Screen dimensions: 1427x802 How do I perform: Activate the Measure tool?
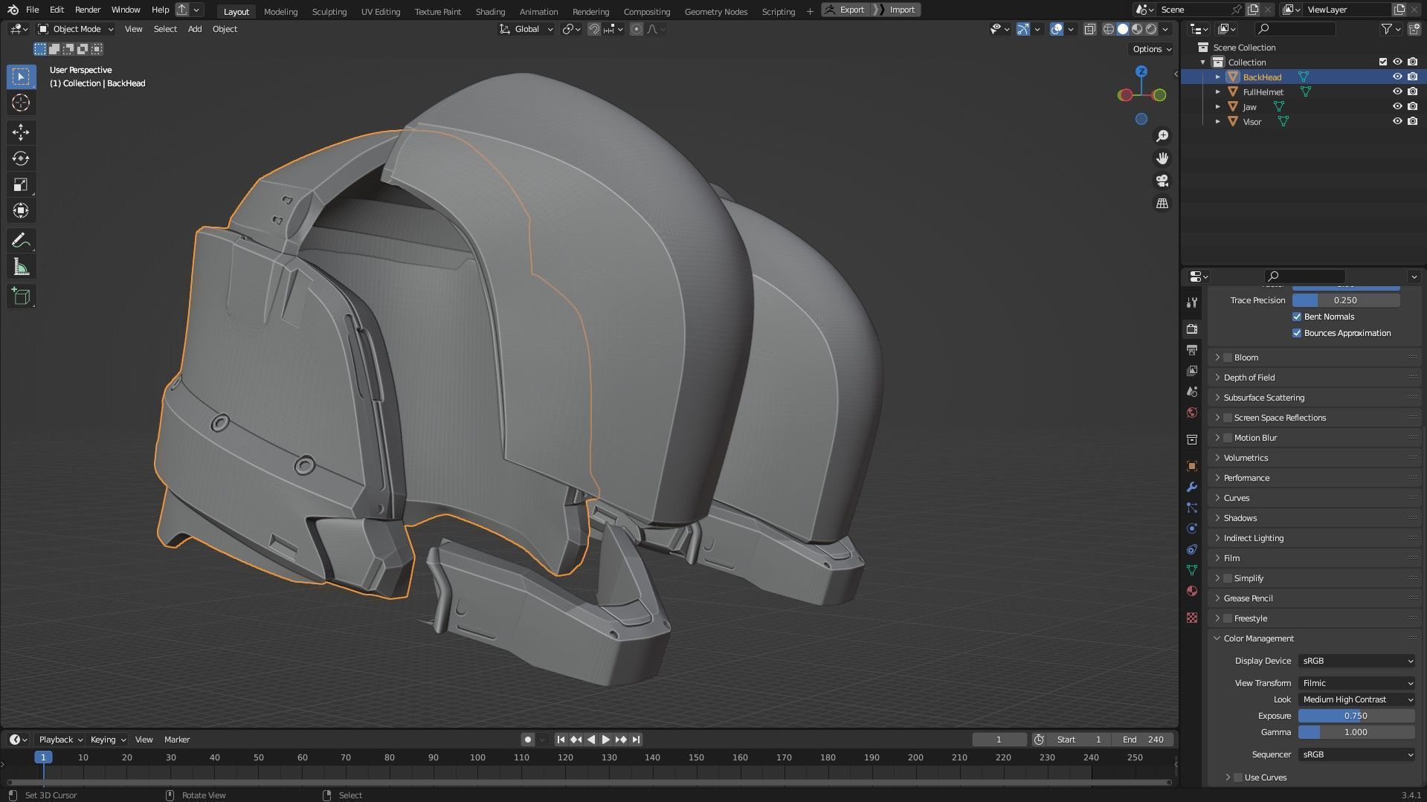(21, 267)
